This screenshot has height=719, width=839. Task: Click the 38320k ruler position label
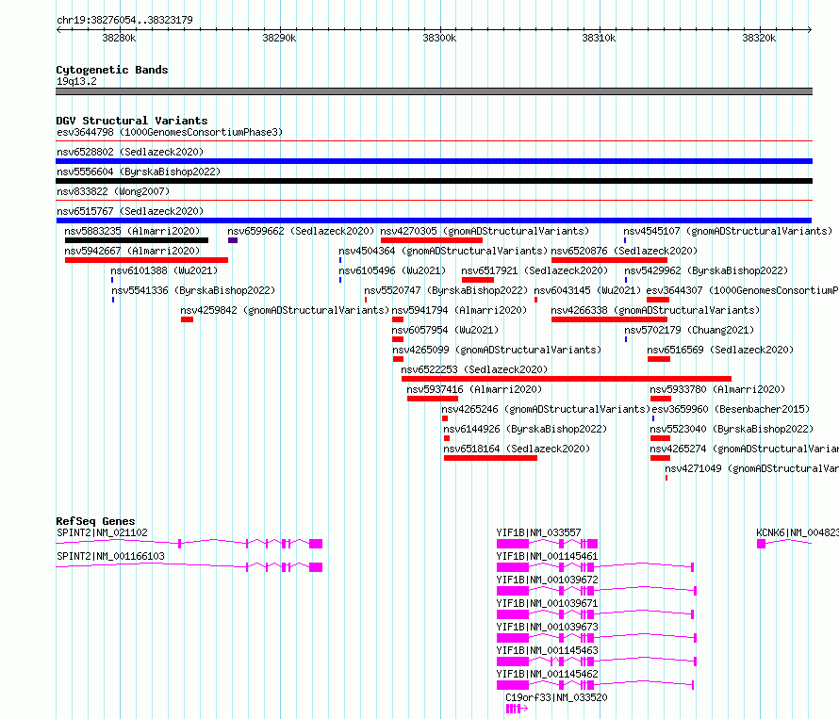759,38
